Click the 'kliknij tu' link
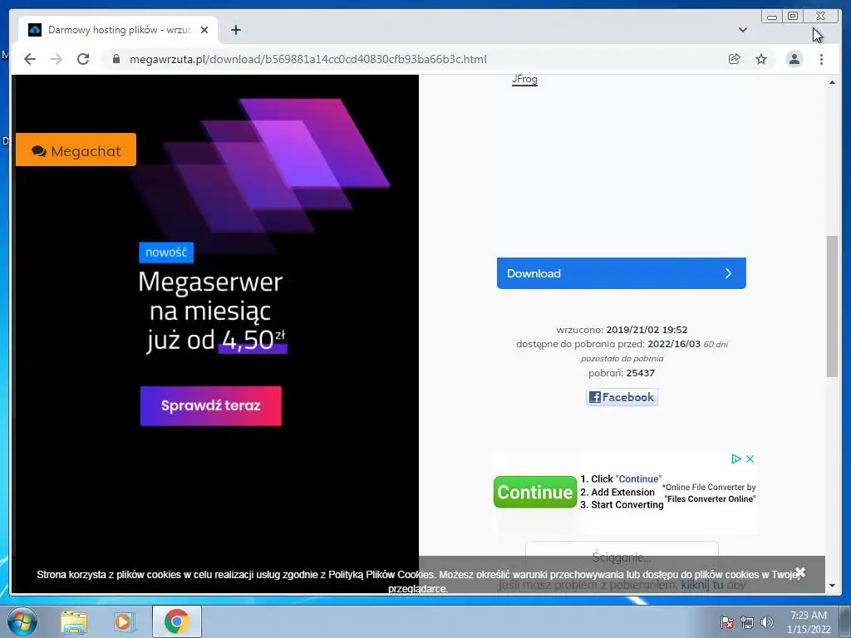Viewport: 851px width, 638px height. point(702,585)
